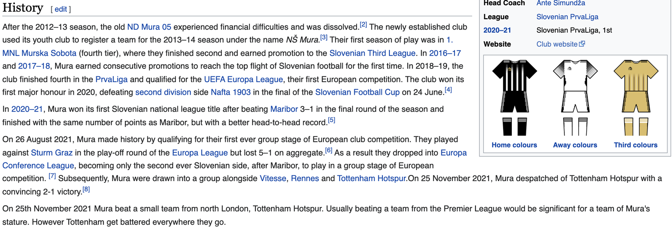This screenshot has height=230, width=672.
Task: Open the 2020–21 season link in infobox
Action: 497,31
